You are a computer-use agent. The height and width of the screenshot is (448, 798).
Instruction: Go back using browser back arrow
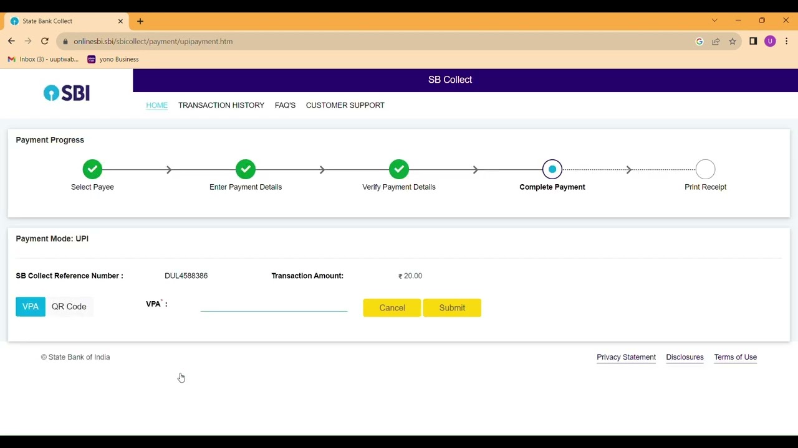(11, 41)
